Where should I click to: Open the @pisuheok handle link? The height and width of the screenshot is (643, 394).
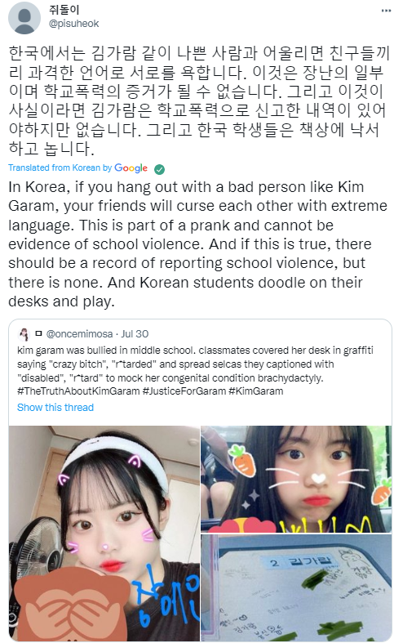point(73,24)
